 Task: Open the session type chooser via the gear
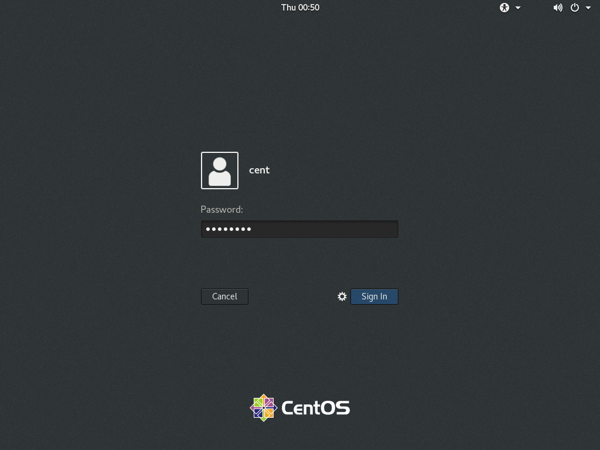[x=342, y=296]
